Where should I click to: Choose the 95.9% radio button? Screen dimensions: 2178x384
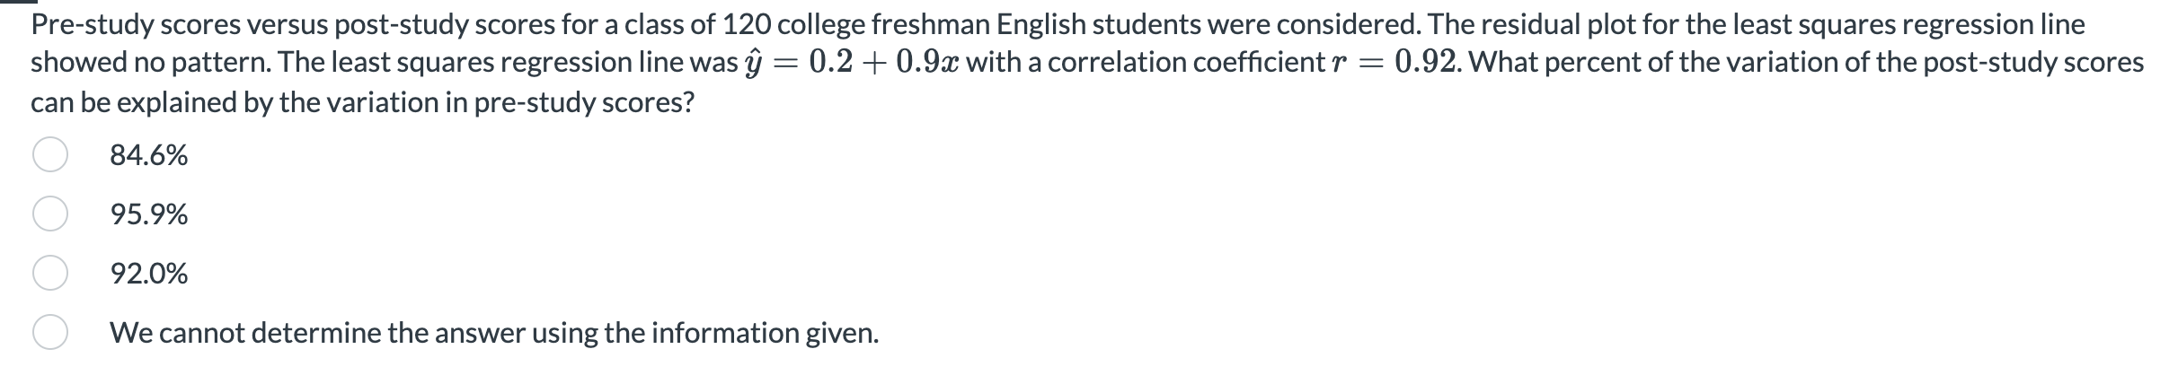50,214
